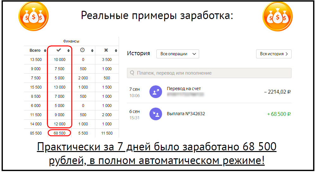Click the Финансы table header
Viewport: 315px width, 172px height.
pyautogui.click(x=71, y=41)
